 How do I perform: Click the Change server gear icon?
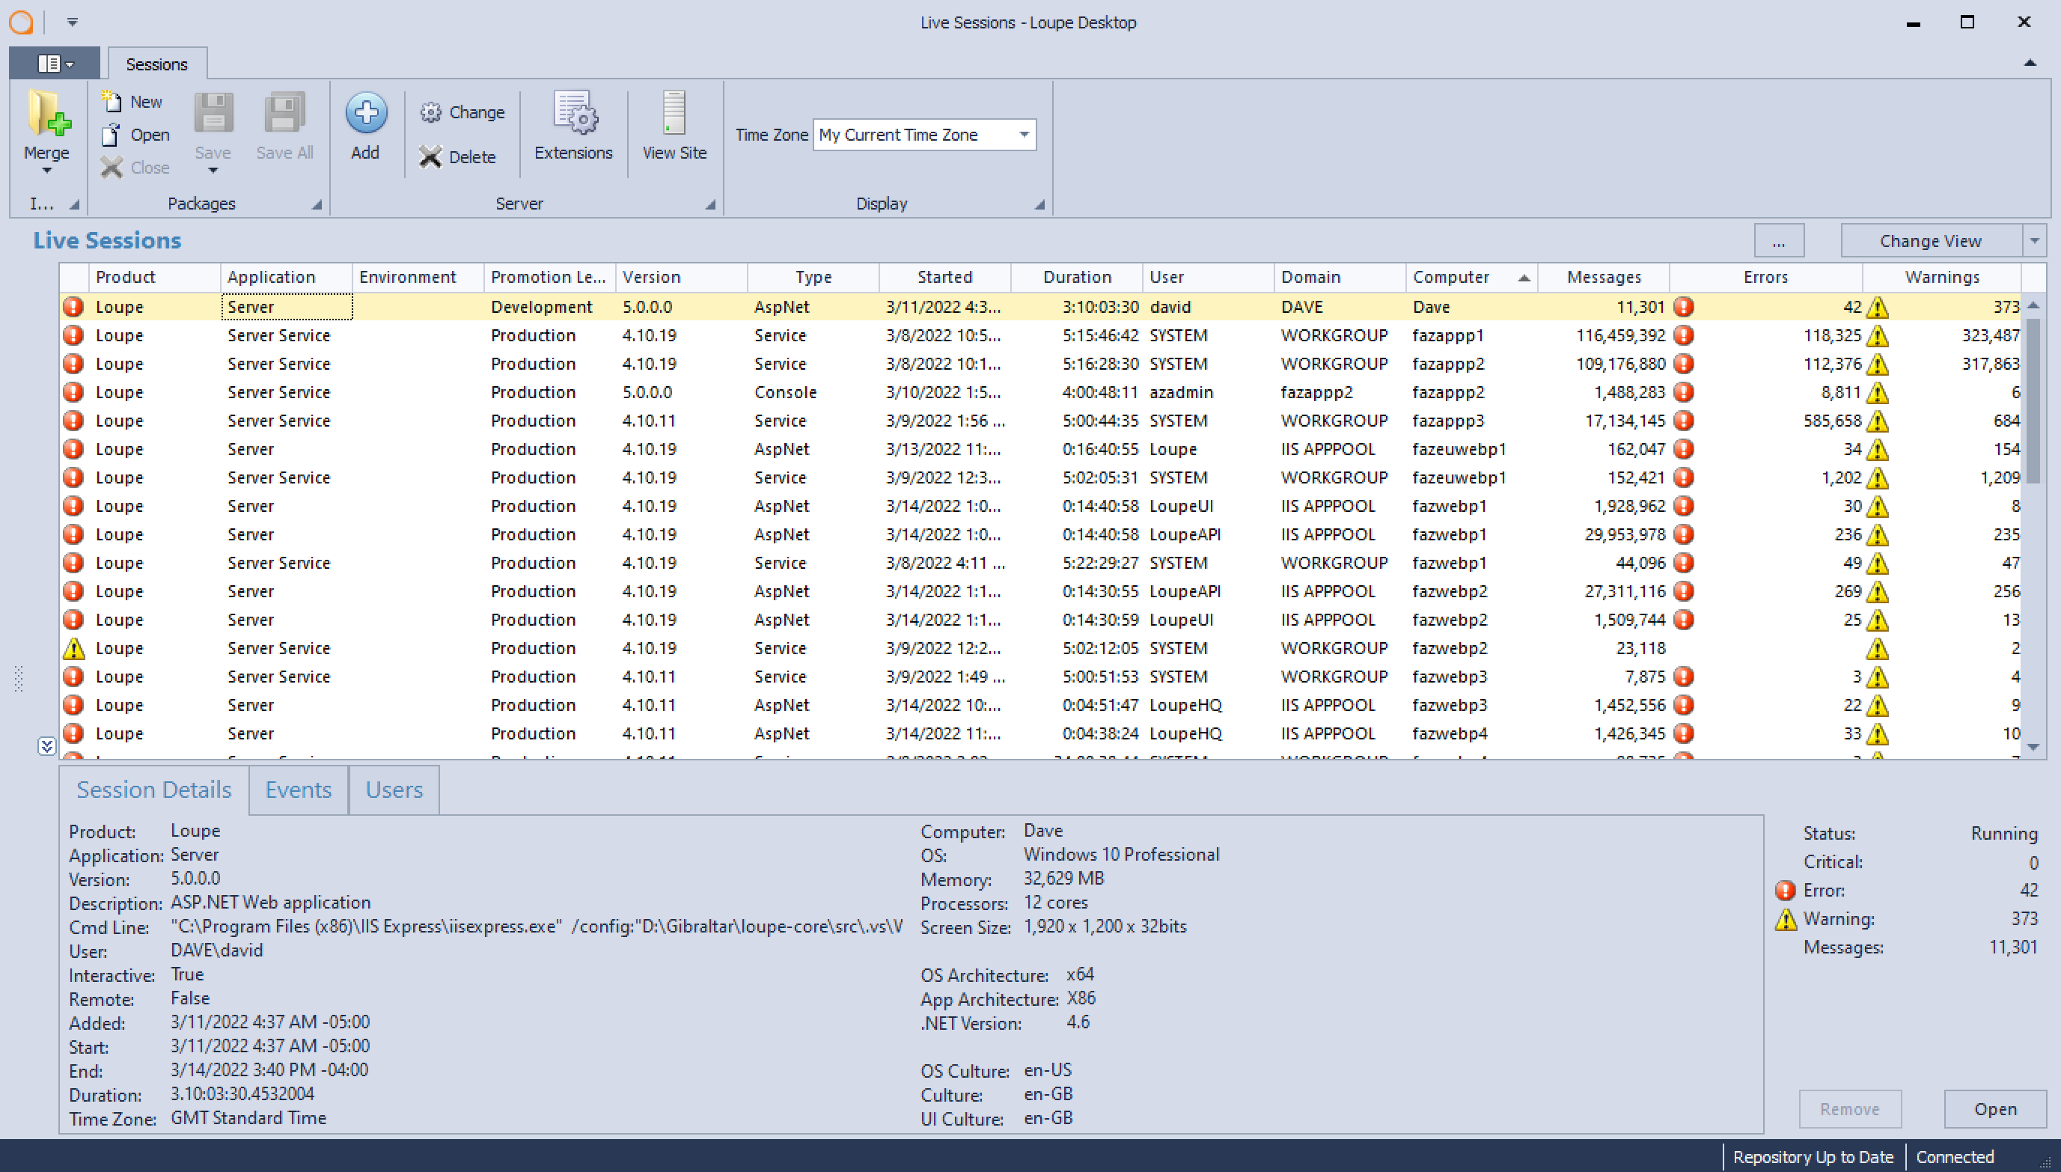point(431,113)
